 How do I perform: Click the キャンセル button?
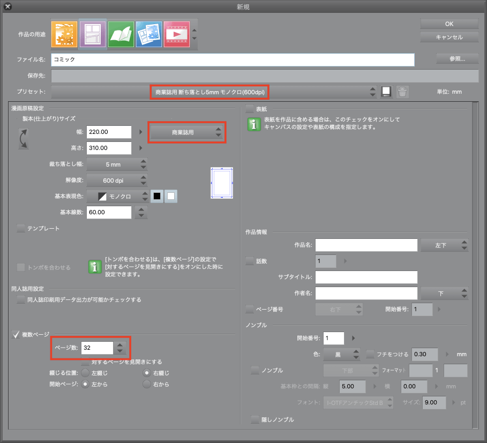(449, 37)
